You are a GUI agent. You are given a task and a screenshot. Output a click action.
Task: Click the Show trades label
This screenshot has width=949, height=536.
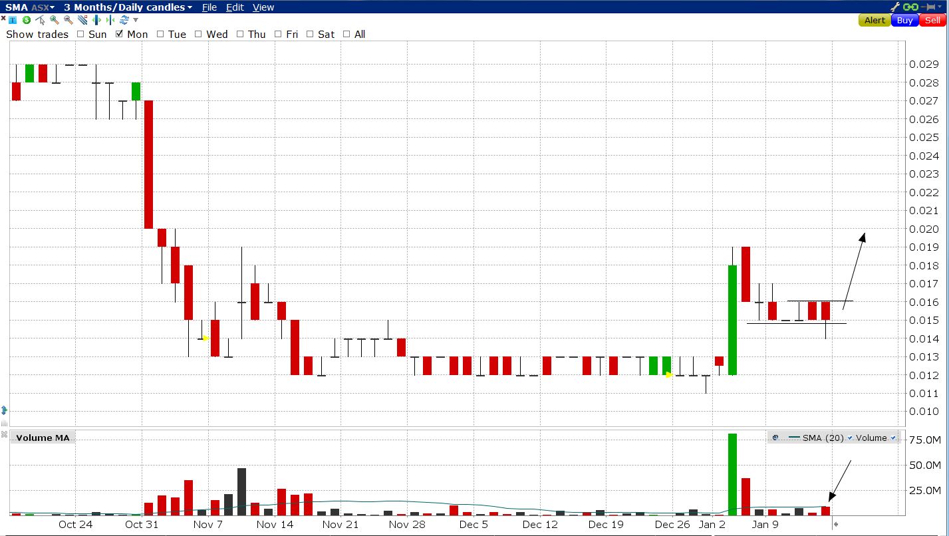pyautogui.click(x=37, y=34)
